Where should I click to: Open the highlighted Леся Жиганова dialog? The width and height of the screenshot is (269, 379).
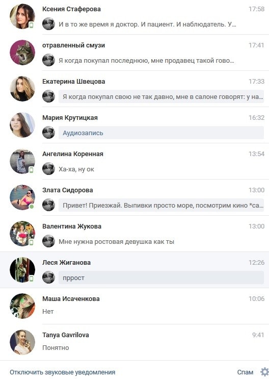click(x=134, y=270)
